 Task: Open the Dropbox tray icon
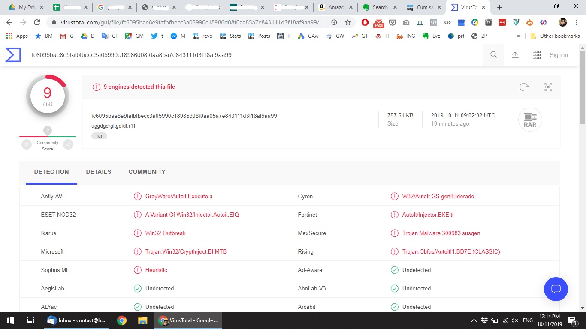coord(484,320)
